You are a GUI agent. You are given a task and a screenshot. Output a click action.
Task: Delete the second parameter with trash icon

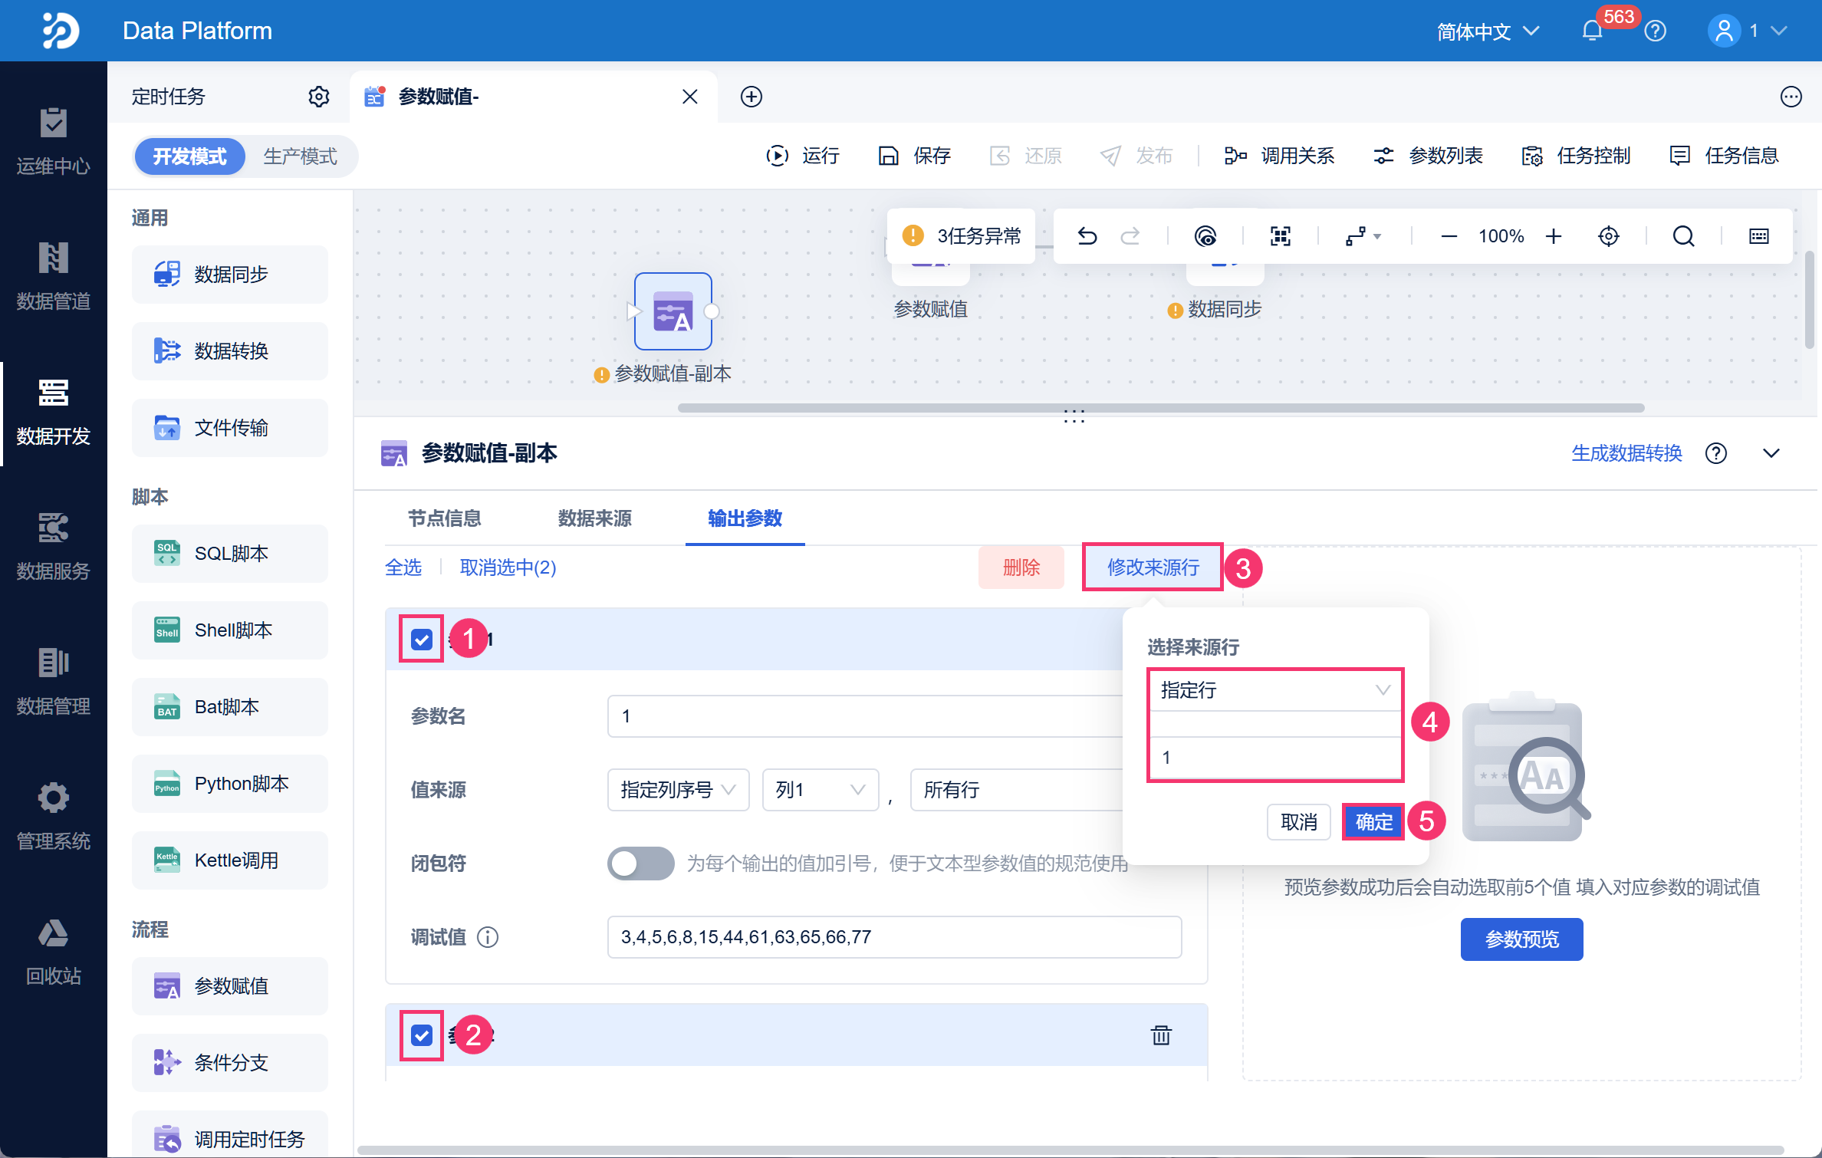[x=1161, y=1035]
